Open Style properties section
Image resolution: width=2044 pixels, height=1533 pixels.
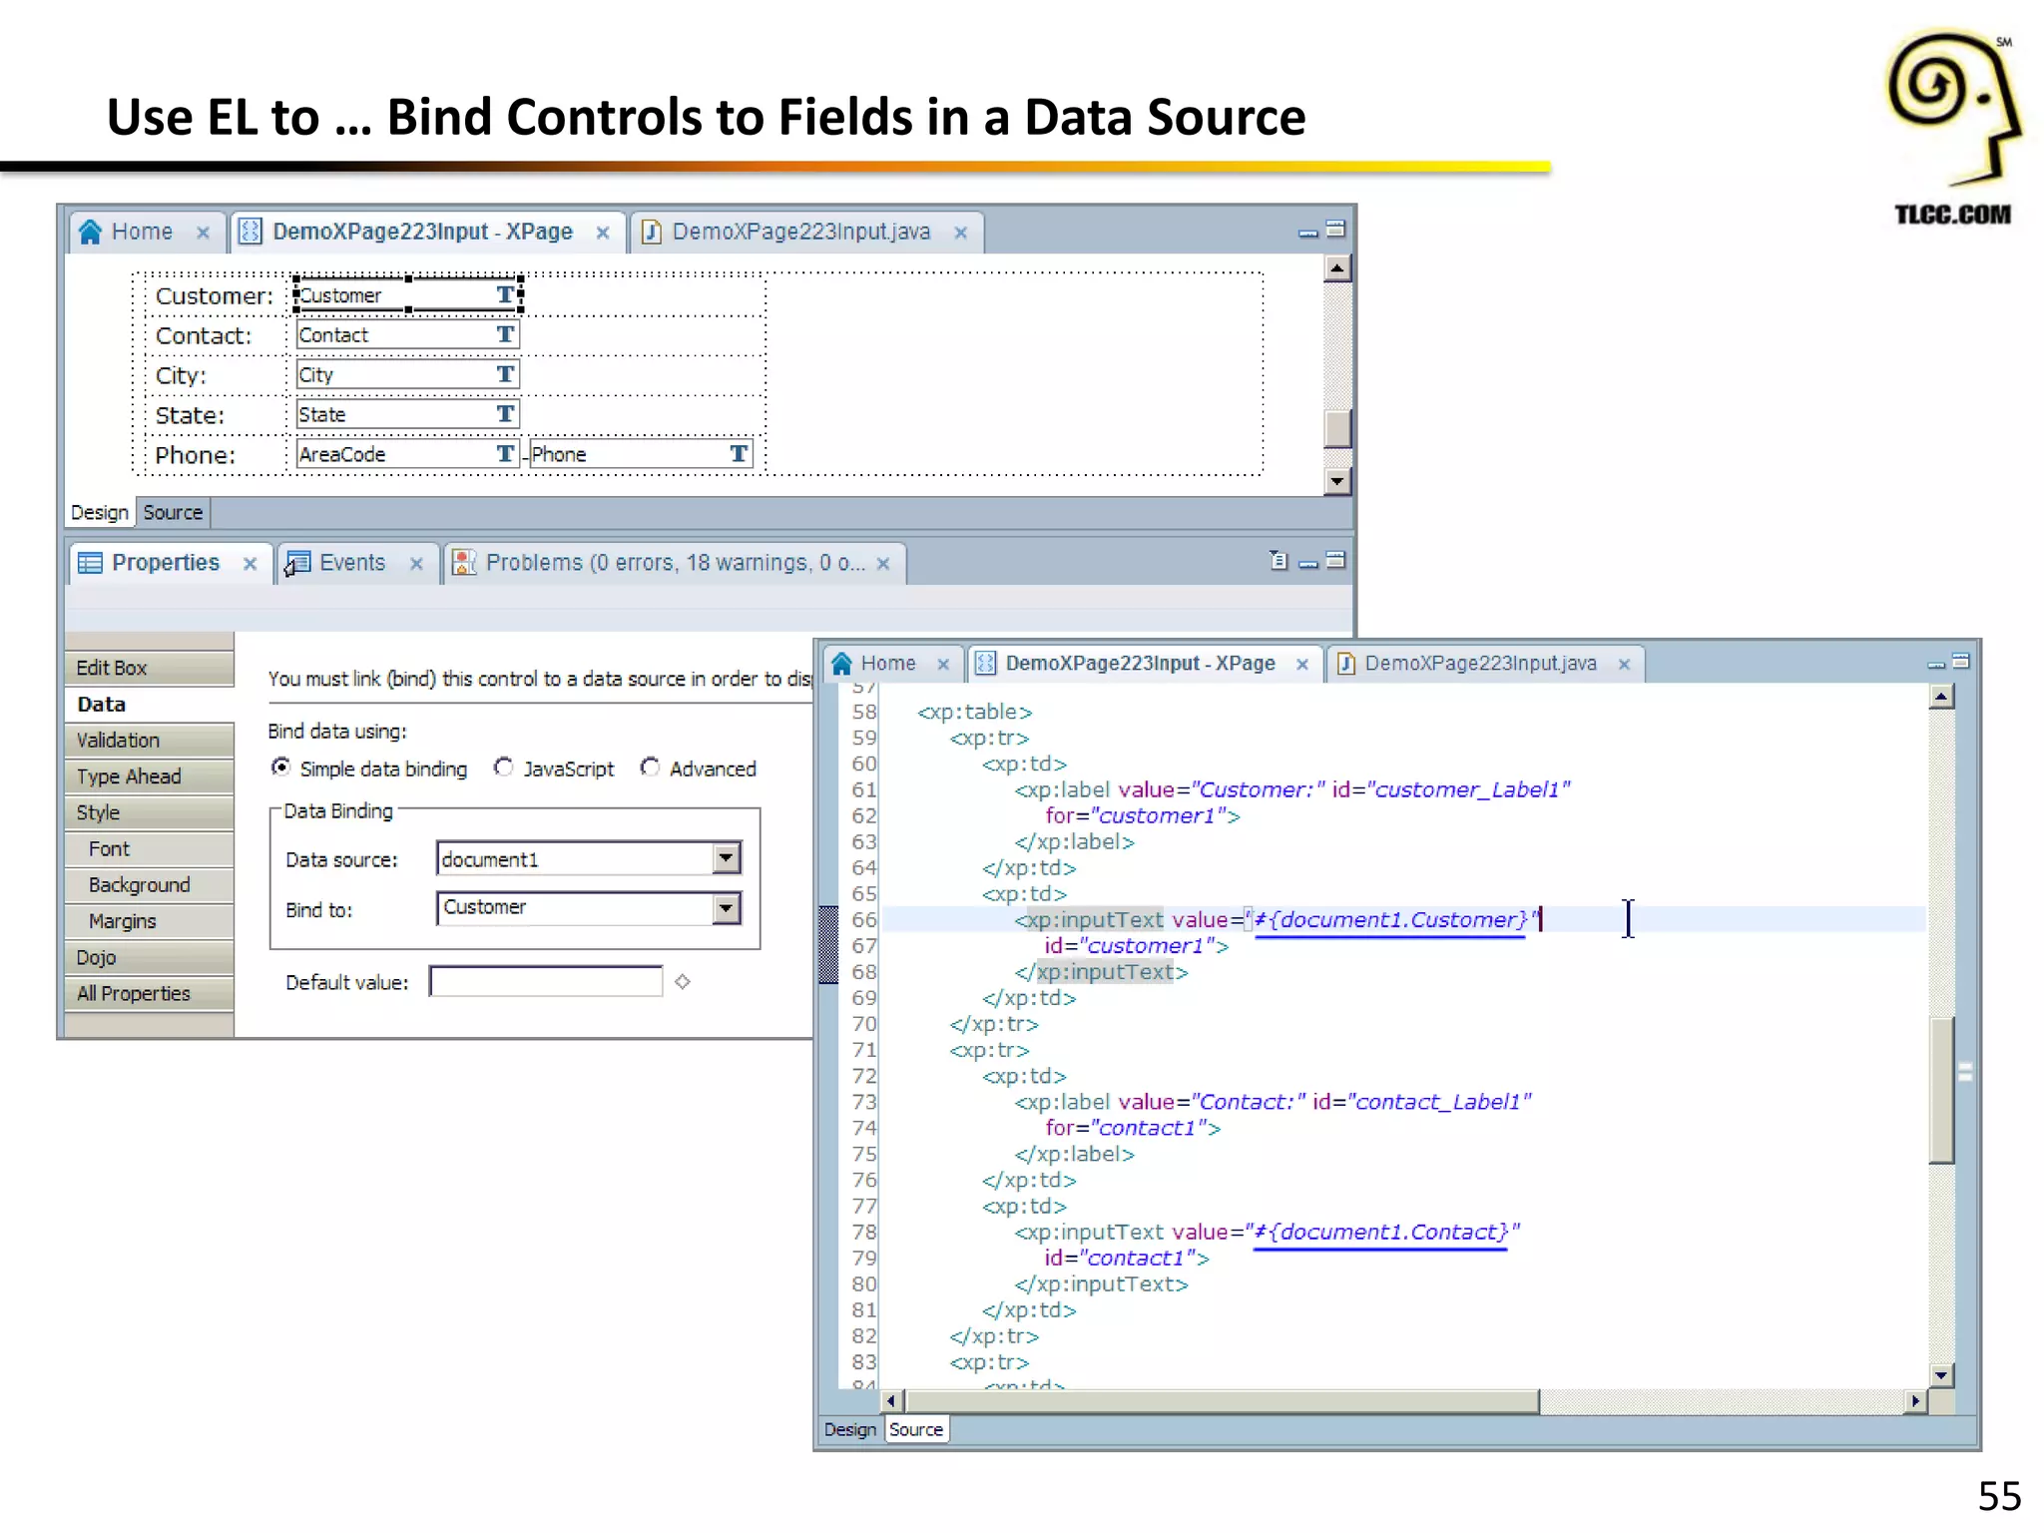[150, 812]
